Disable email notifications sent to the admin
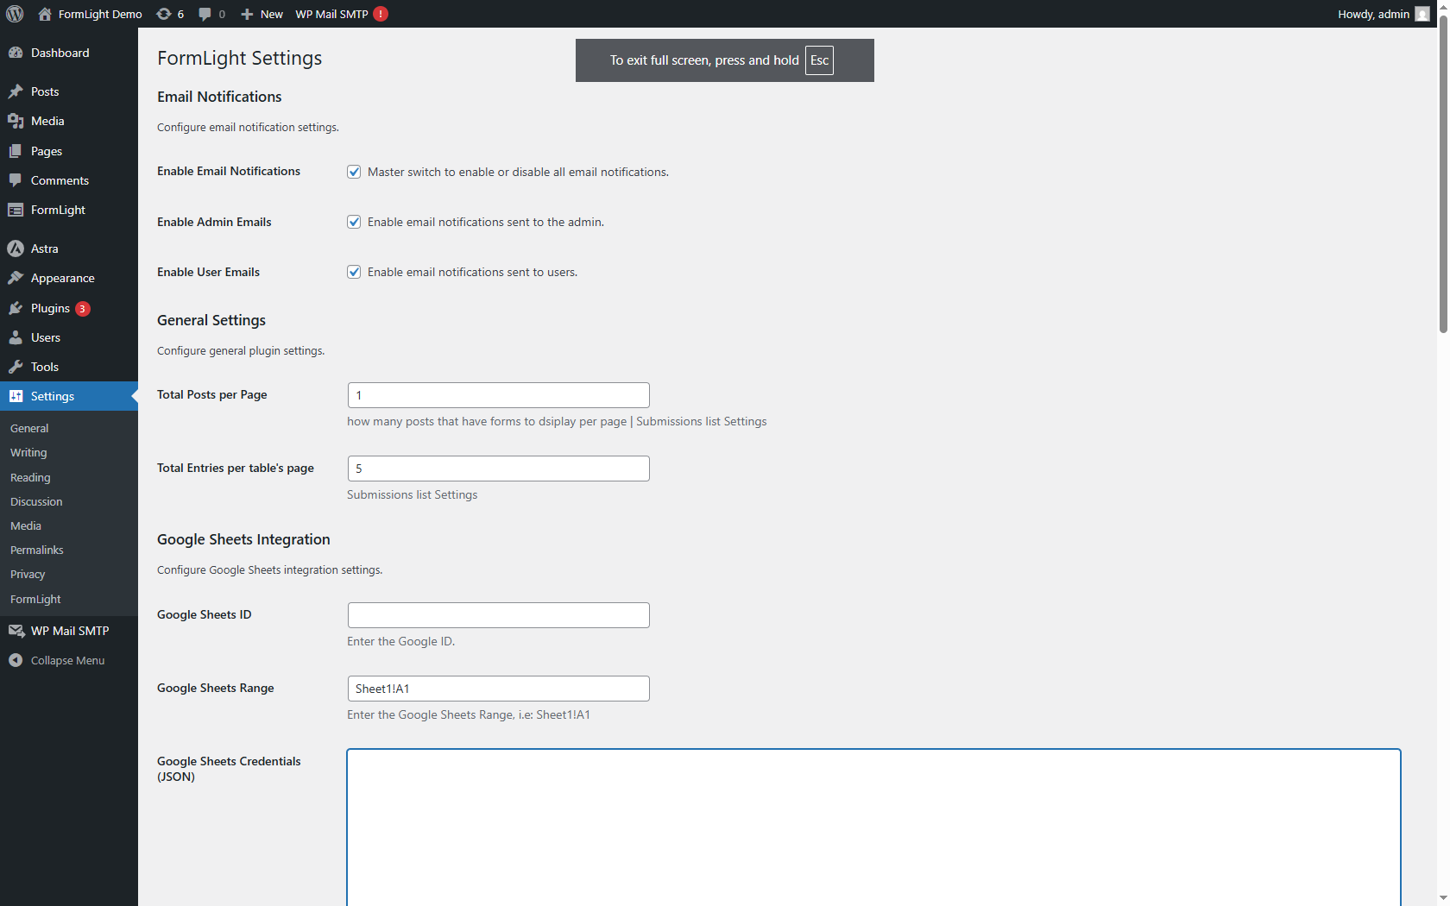 point(354,222)
